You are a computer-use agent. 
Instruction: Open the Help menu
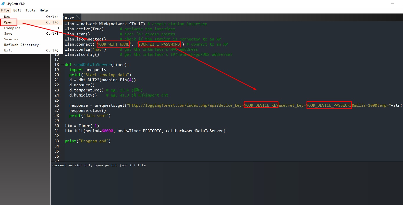(44, 10)
